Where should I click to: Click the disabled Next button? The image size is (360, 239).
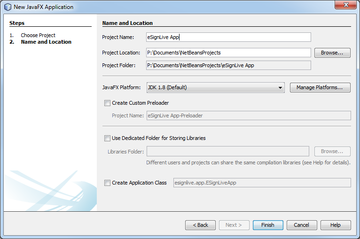[x=234, y=225]
